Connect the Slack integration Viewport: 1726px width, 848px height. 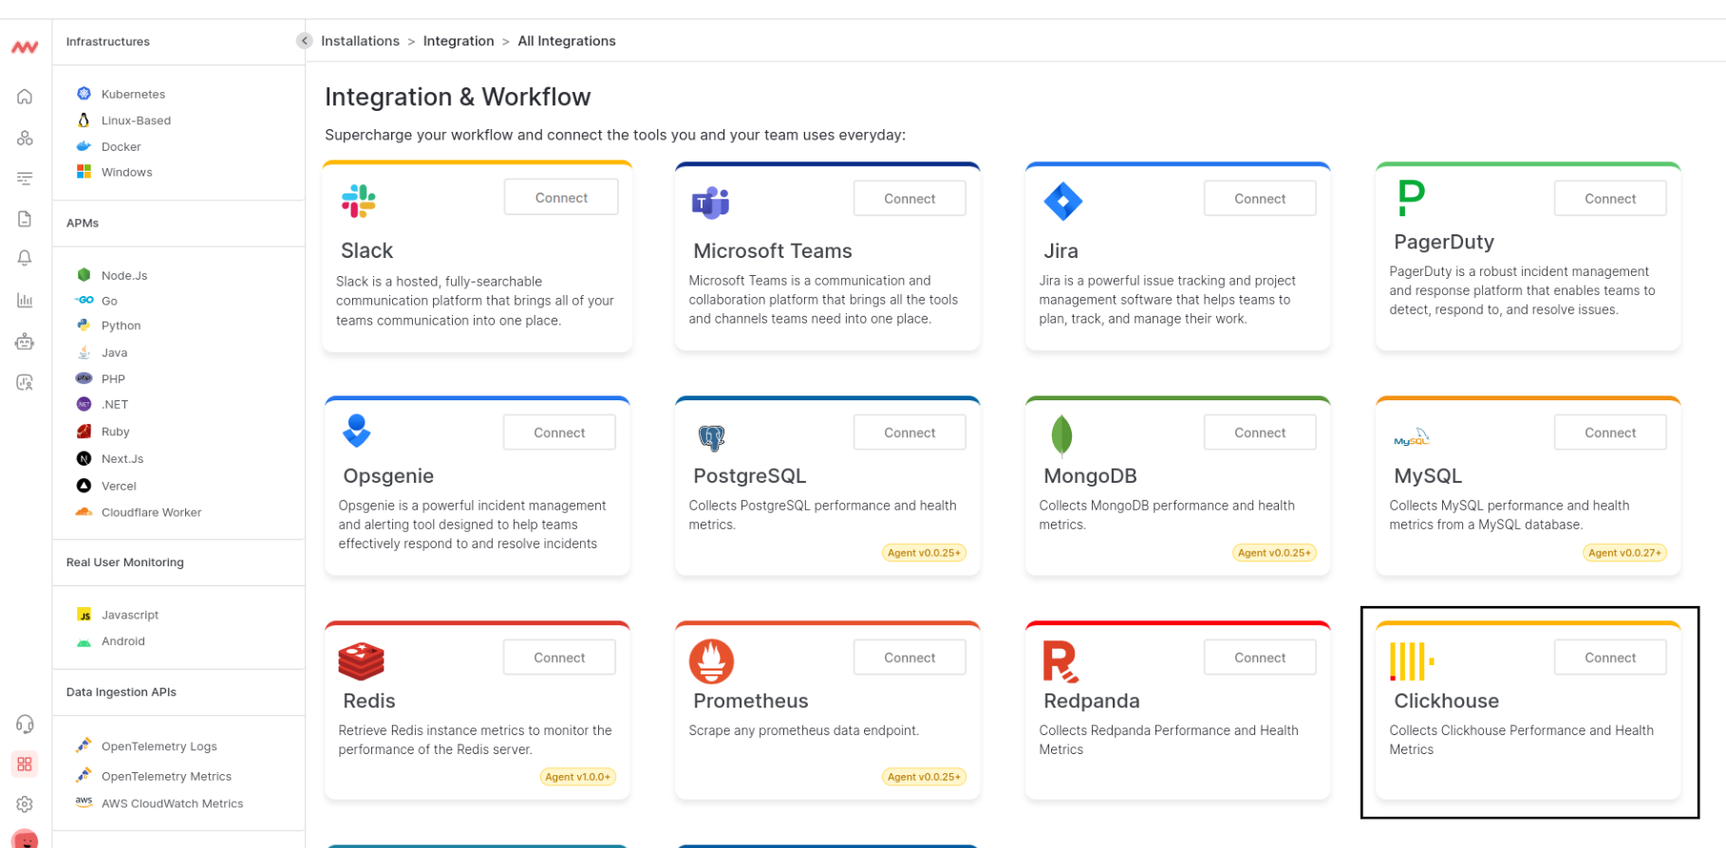tap(561, 197)
